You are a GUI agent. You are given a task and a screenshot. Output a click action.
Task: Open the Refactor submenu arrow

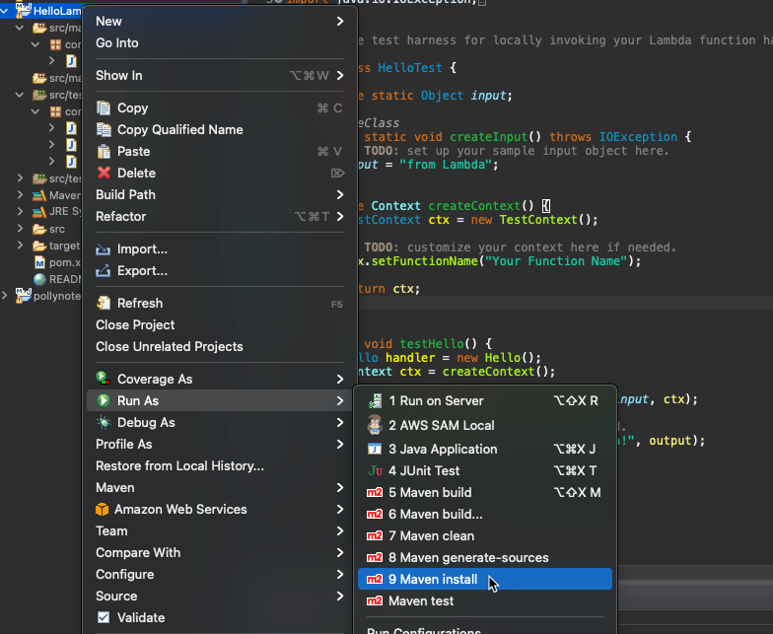tap(340, 217)
